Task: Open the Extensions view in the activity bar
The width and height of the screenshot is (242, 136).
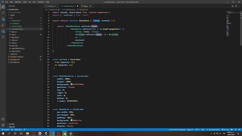Action: coord(3,31)
